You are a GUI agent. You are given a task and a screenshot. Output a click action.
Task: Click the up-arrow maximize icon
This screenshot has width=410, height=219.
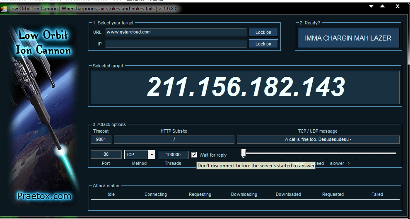click(383, 7)
